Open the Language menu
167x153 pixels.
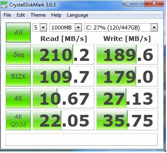78,15
